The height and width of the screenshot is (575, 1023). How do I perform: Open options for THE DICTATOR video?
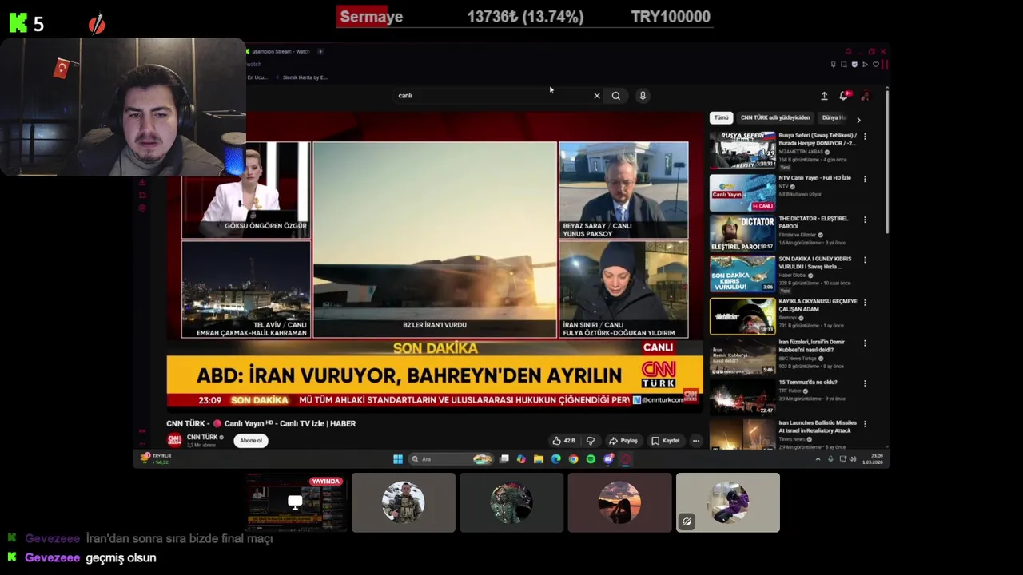pos(865,220)
